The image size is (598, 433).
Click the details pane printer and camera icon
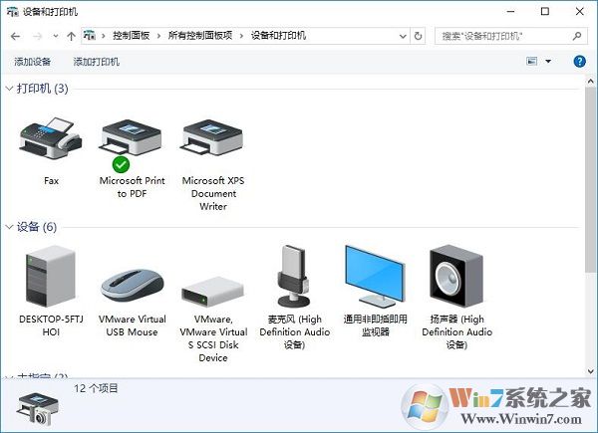click(x=38, y=409)
